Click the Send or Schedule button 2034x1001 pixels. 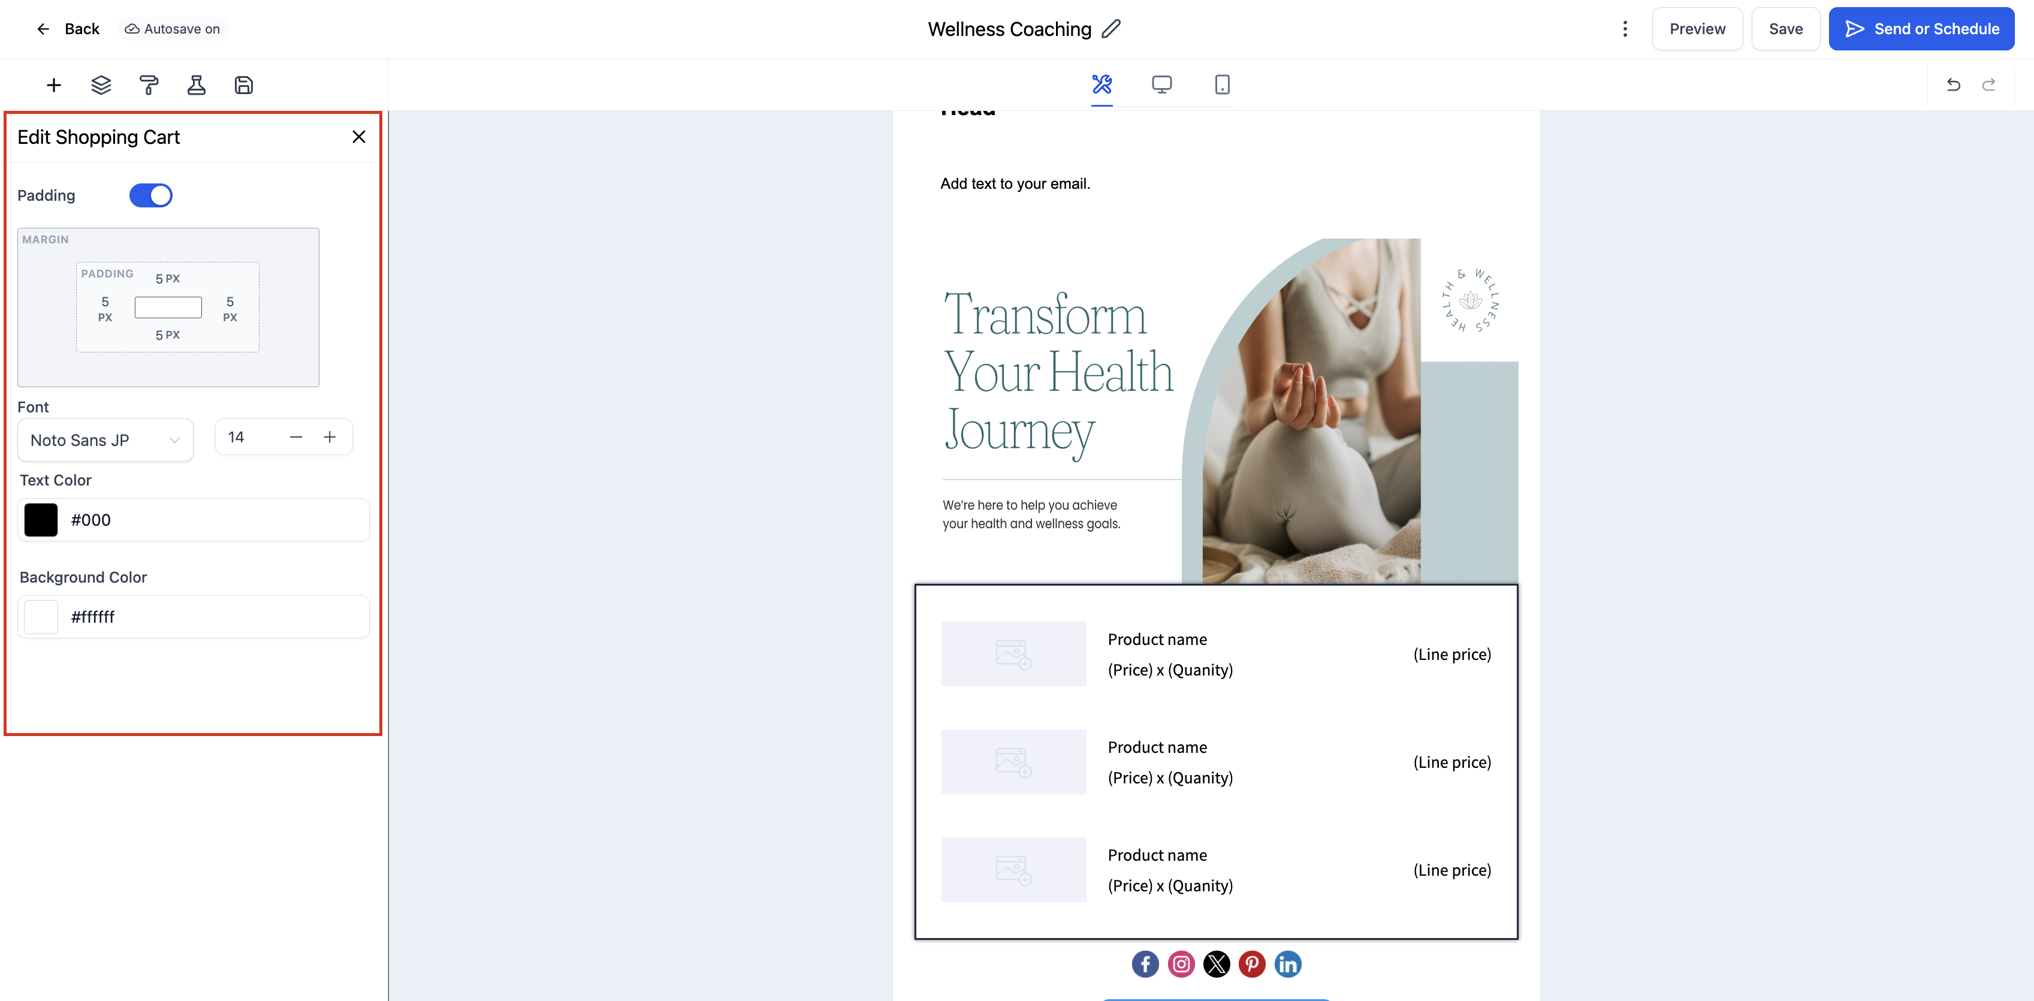pyautogui.click(x=1921, y=29)
